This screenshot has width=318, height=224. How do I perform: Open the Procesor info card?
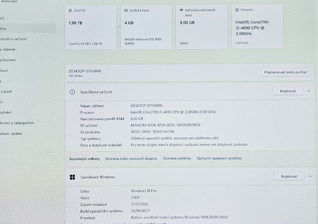(257, 27)
